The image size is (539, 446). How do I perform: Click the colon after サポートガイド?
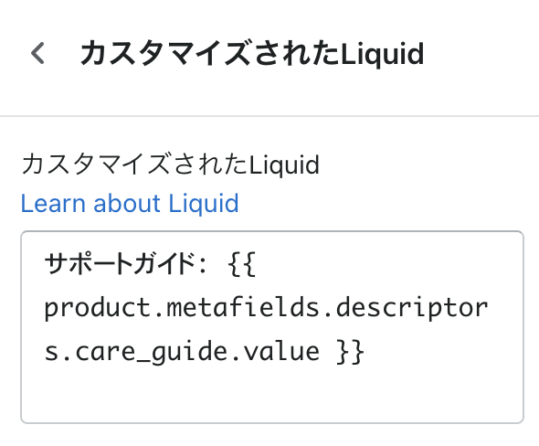(203, 265)
